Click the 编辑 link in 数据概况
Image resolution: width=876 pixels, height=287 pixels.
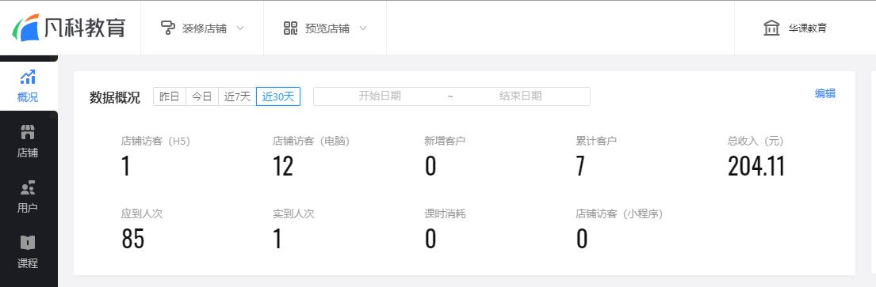tap(825, 93)
